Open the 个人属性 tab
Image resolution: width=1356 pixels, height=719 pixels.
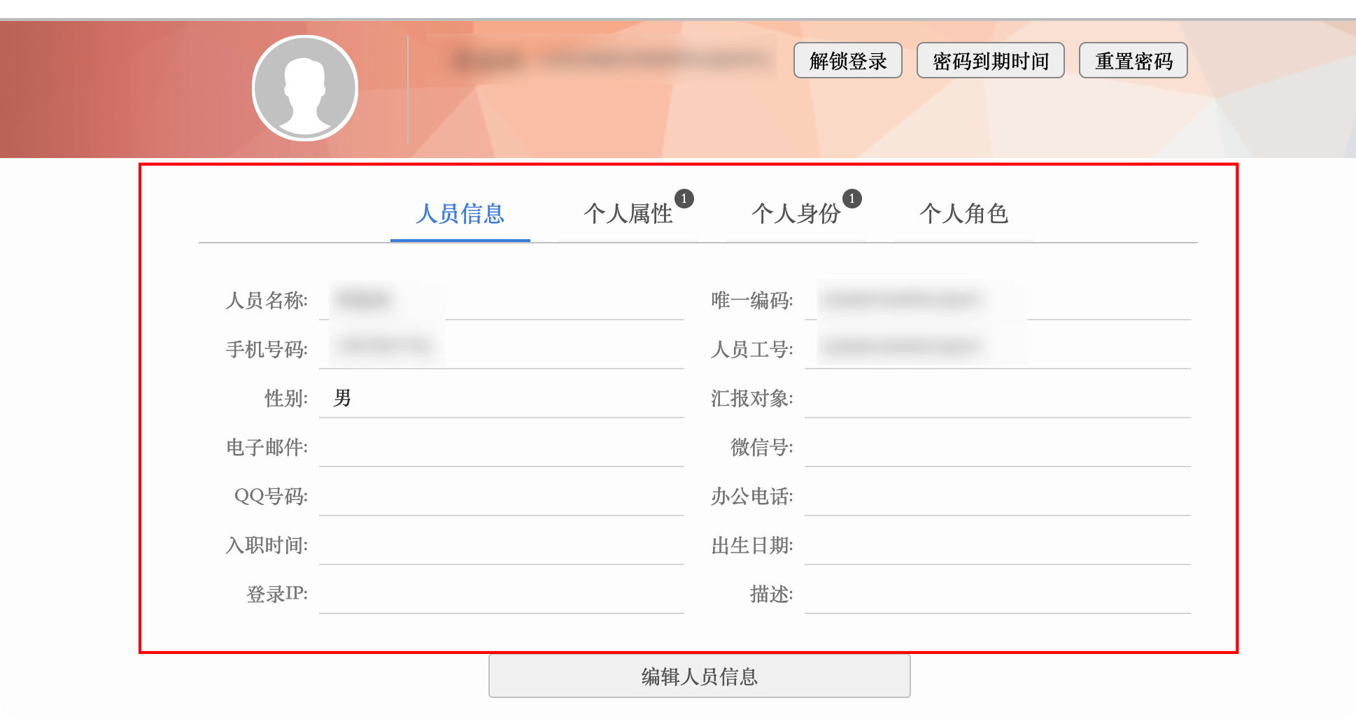[628, 214]
